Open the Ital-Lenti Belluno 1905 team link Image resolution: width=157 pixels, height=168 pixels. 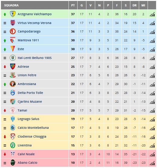[35, 58]
